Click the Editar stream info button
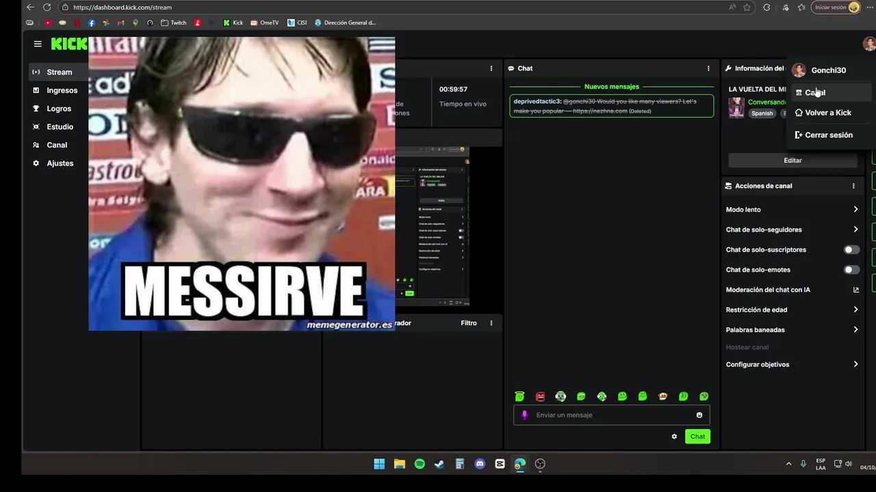 [793, 161]
